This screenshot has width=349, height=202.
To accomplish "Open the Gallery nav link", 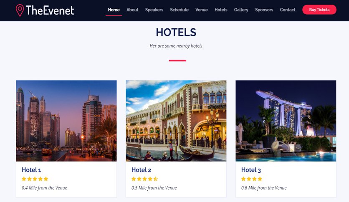I will 241,10.
